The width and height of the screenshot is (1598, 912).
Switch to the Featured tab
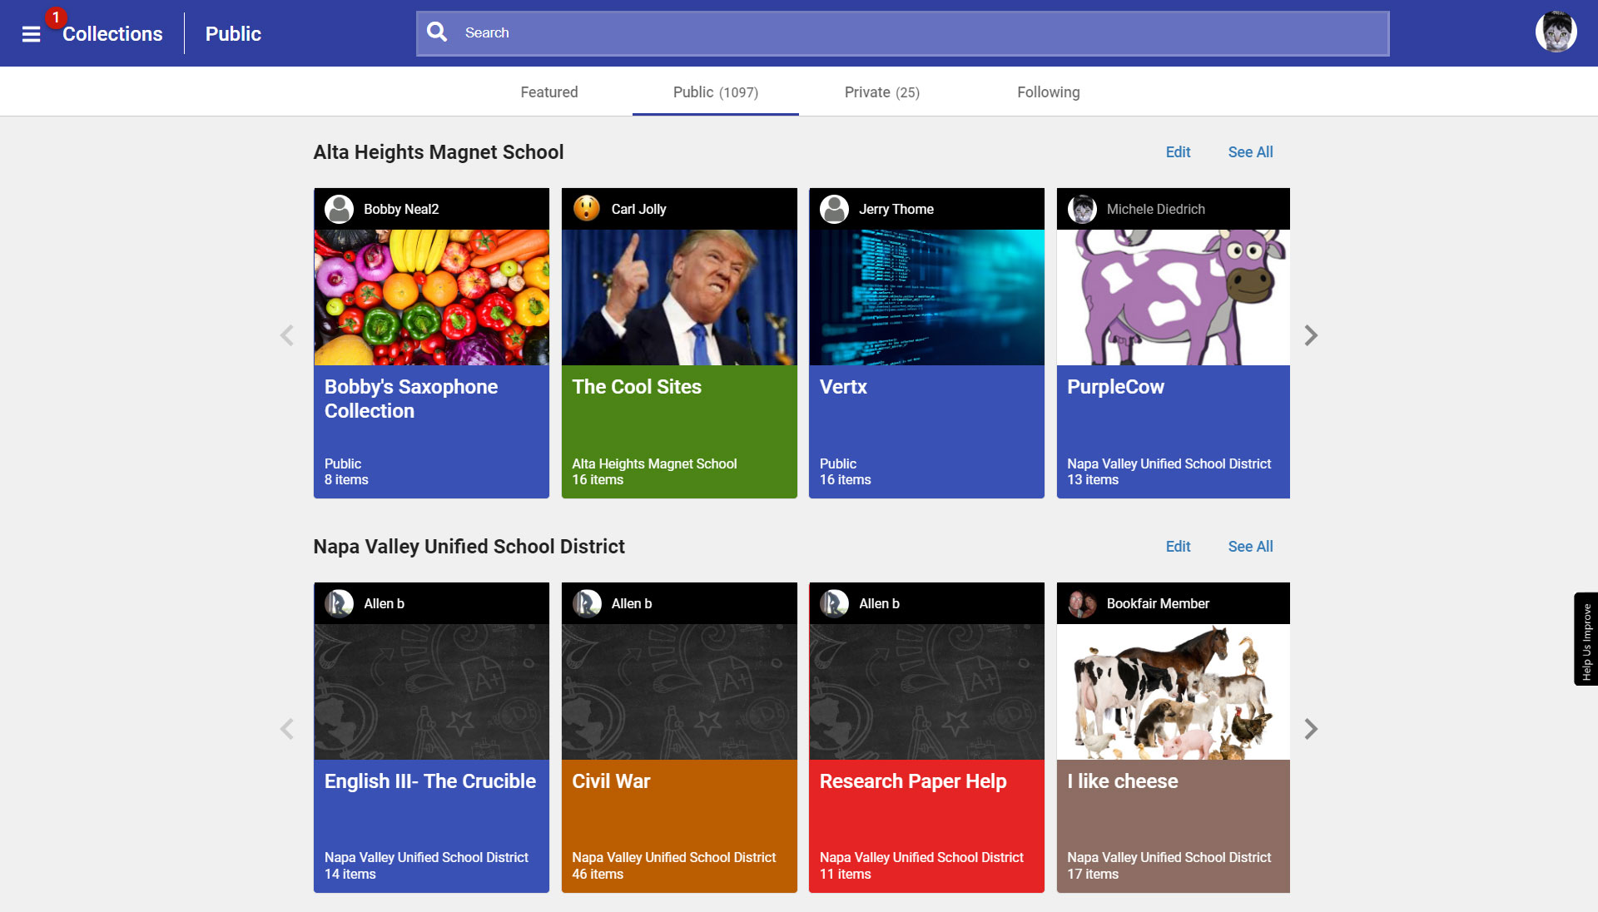548,92
